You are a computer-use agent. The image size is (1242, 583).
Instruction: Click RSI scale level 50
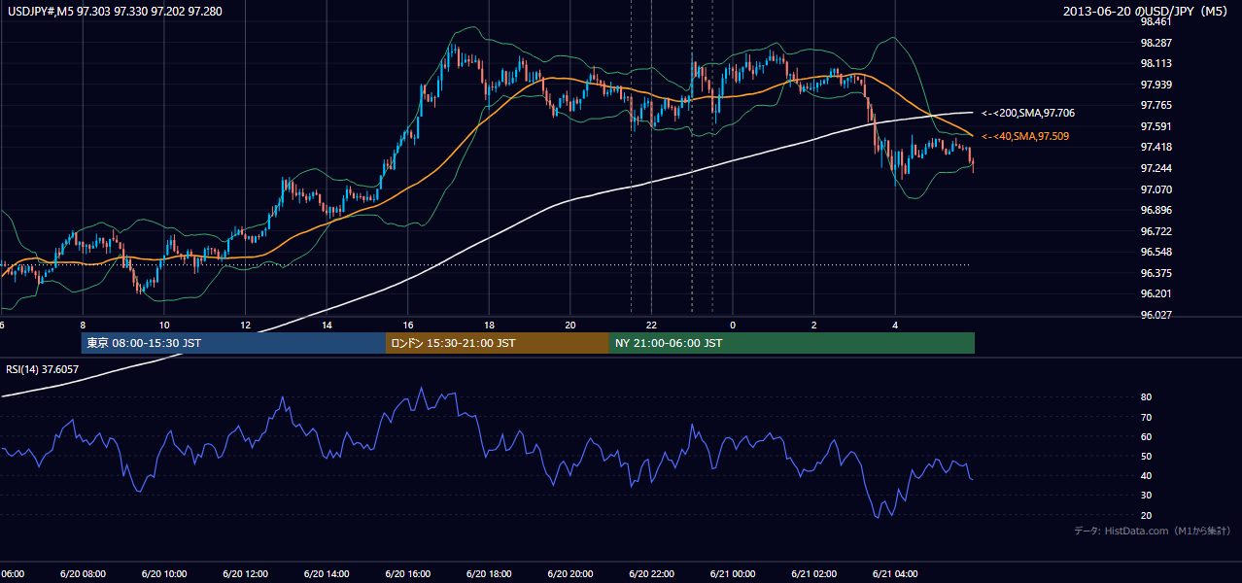pyautogui.click(x=1146, y=456)
